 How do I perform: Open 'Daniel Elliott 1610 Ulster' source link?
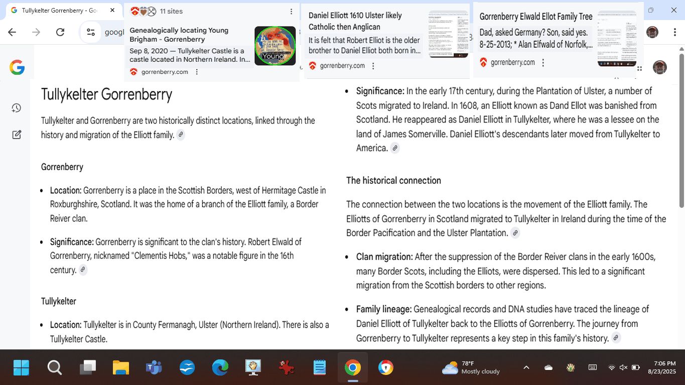[355, 21]
